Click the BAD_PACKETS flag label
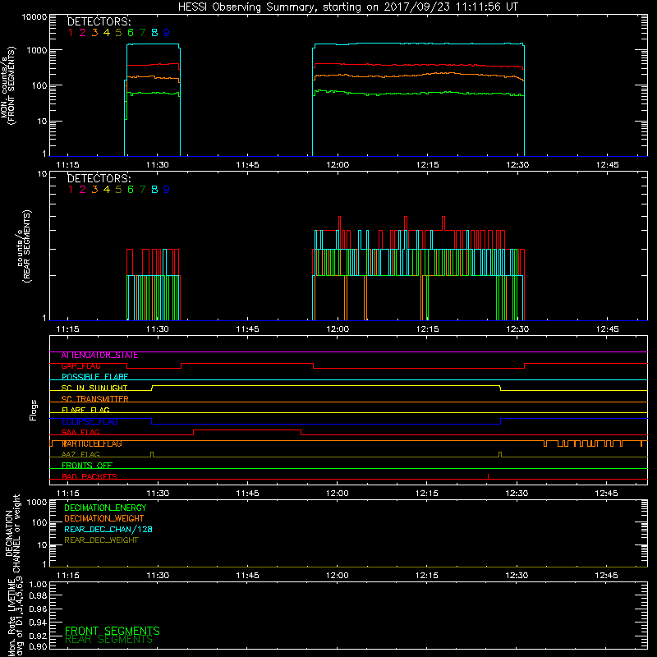 click(90, 477)
